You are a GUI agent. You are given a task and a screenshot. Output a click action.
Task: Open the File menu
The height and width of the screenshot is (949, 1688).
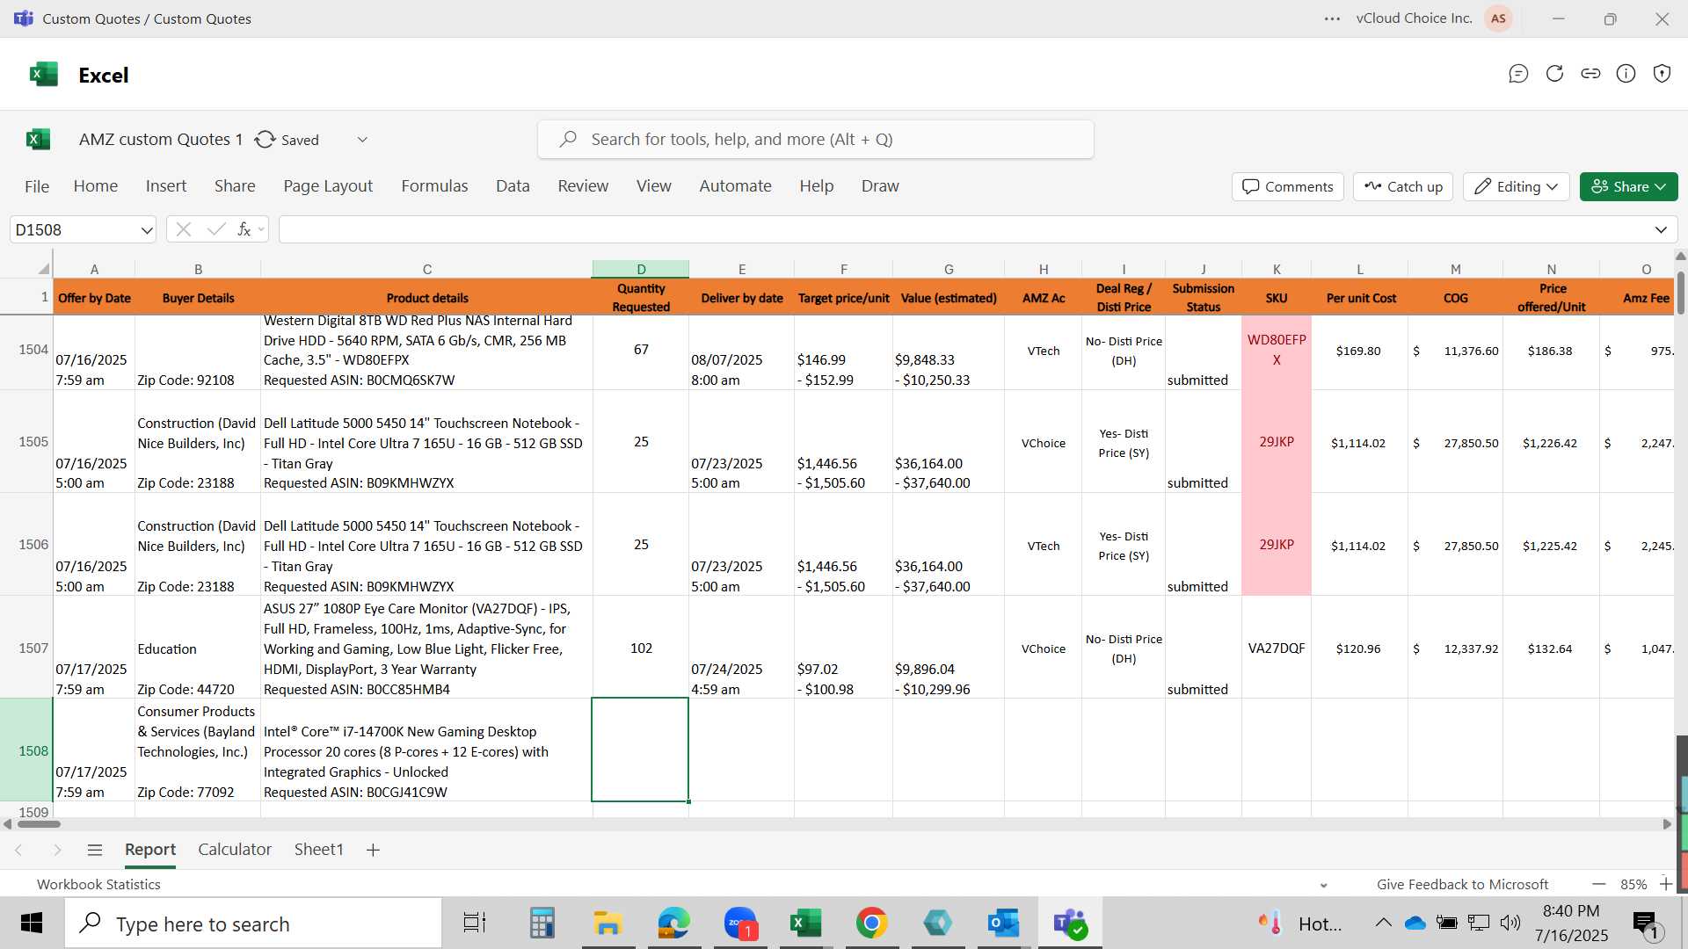pyautogui.click(x=37, y=186)
